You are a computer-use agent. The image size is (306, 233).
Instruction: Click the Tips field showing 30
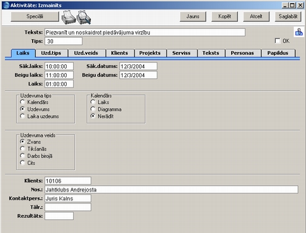click(64, 41)
